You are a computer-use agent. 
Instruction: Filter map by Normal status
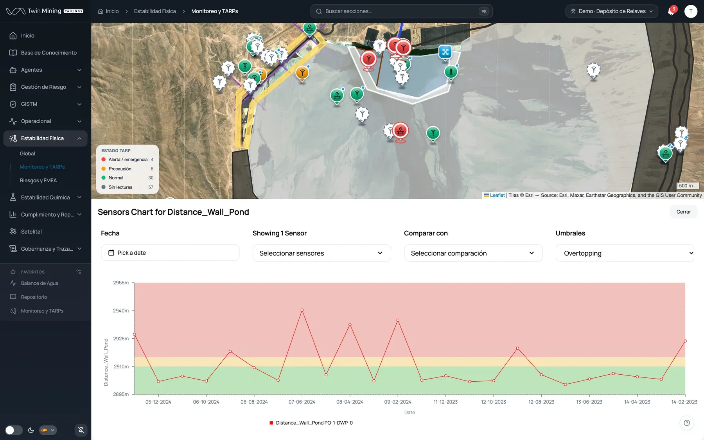click(x=128, y=178)
